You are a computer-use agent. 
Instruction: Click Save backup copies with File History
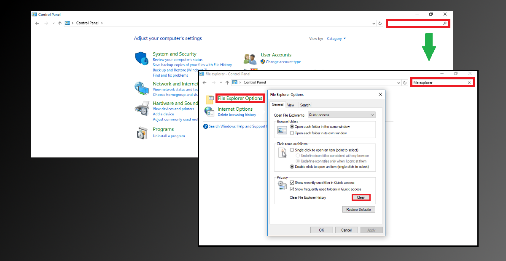pyautogui.click(x=192, y=65)
